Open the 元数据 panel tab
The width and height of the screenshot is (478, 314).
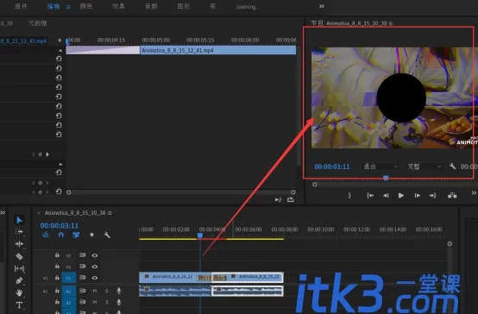point(37,23)
